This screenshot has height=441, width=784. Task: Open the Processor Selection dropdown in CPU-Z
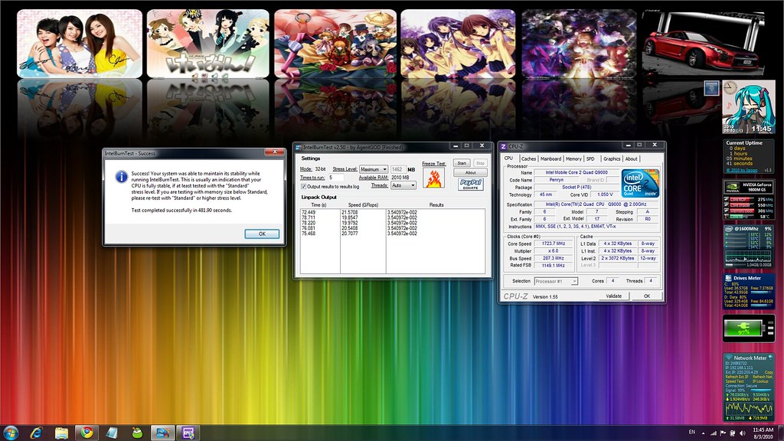tap(556, 282)
